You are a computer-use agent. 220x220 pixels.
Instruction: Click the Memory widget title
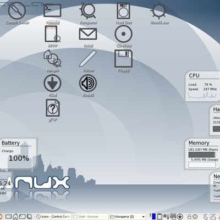click(x=199, y=143)
